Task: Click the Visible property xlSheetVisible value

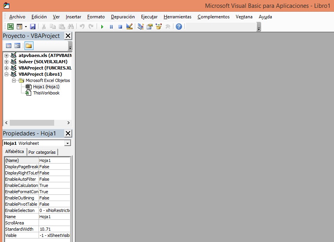Action: click(54, 235)
